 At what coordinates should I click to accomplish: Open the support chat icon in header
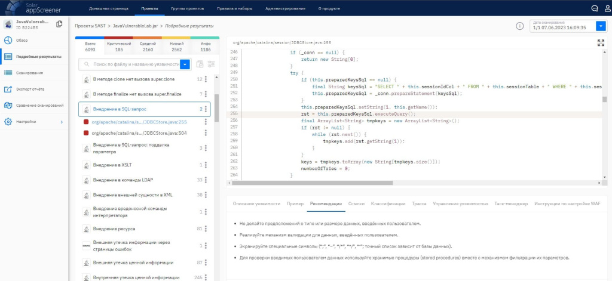click(x=595, y=8)
